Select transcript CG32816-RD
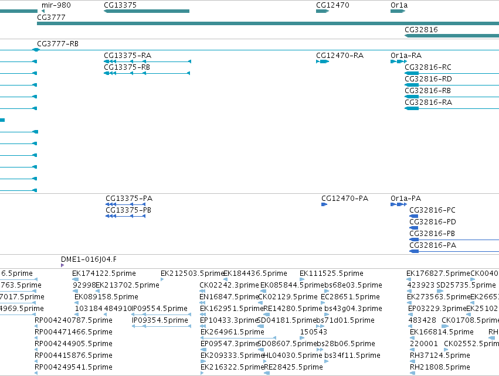The height and width of the screenshot is (376, 499). tap(428, 79)
